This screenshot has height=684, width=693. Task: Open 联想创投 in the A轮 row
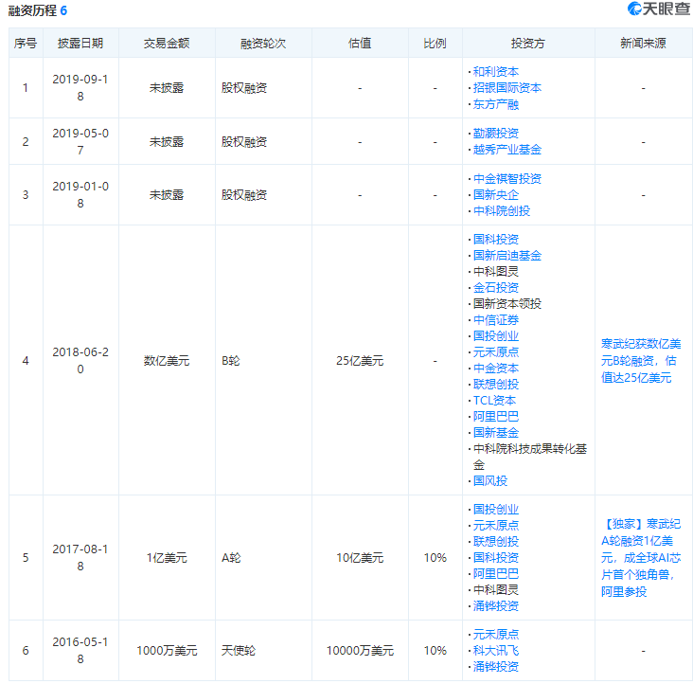[x=495, y=541]
